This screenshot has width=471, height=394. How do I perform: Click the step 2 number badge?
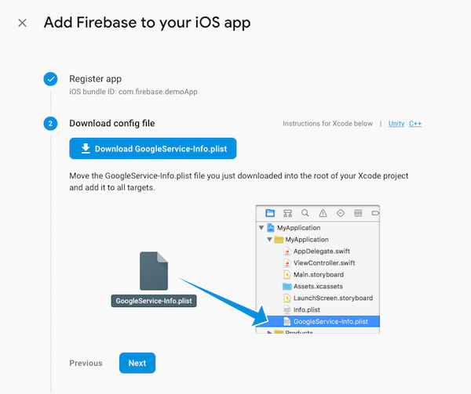tap(51, 124)
